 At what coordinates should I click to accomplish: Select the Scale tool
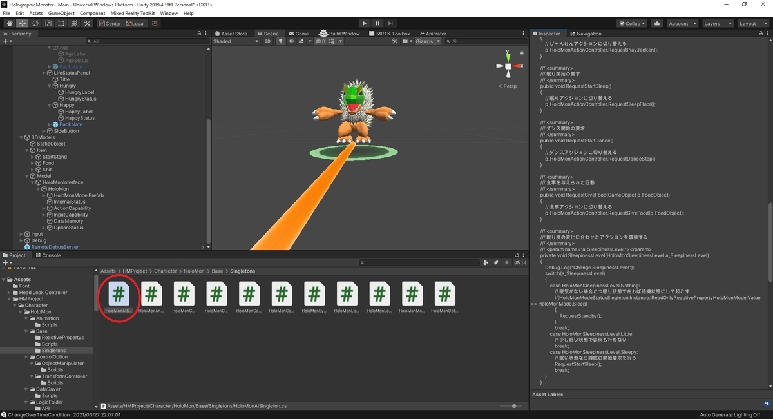(x=48, y=23)
